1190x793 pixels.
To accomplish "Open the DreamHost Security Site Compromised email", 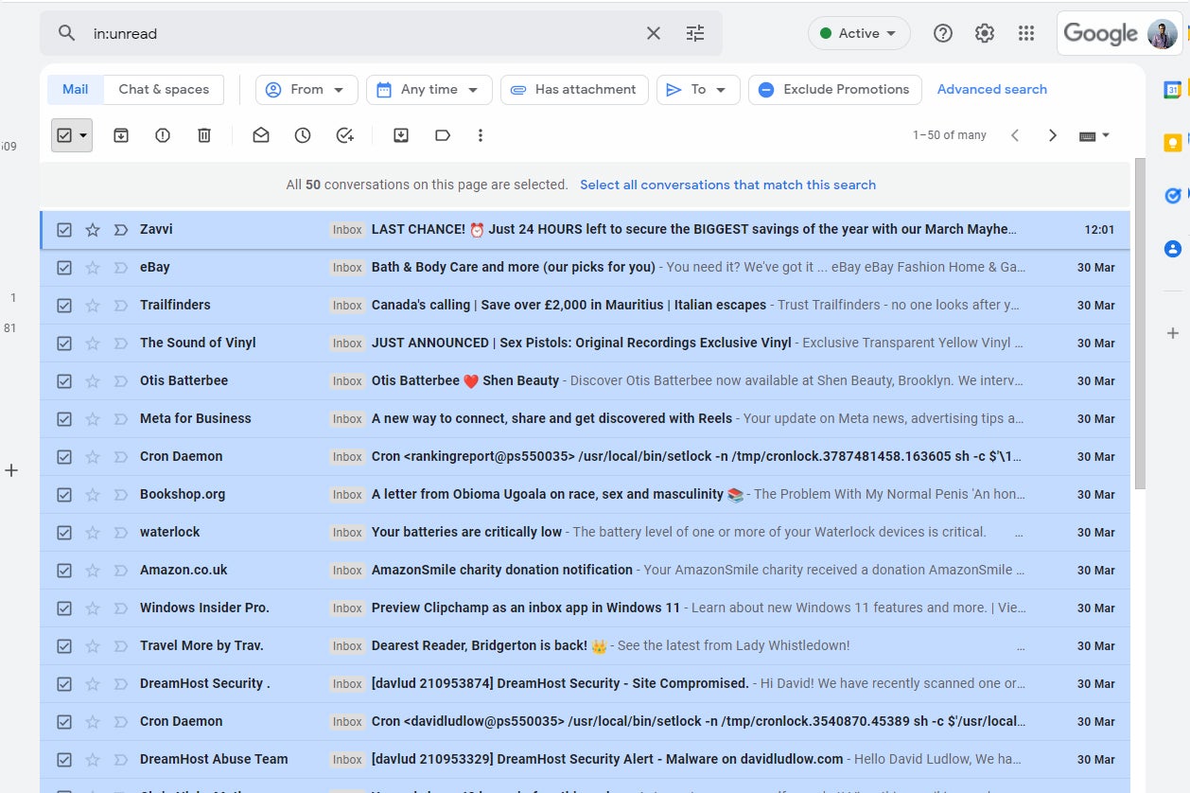I will tap(585, 684).
